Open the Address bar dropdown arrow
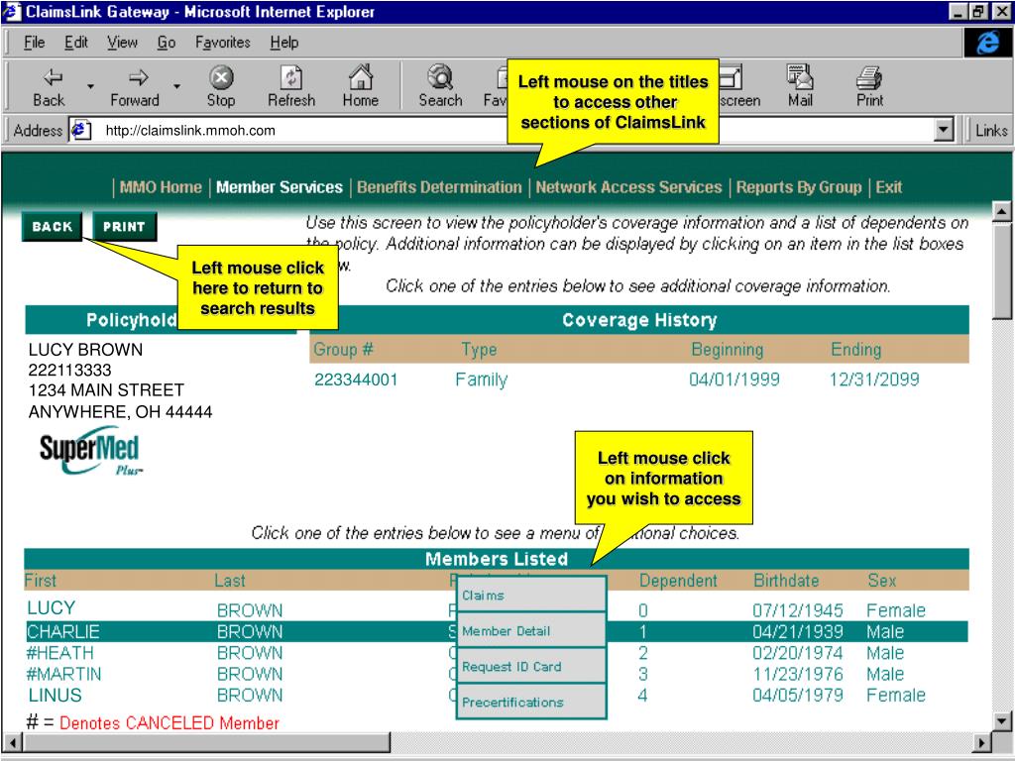Screen dimensions: 1015x761 (945, 130)
